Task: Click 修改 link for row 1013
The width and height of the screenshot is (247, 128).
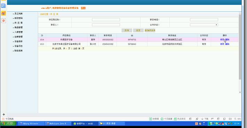Action: [222, 44]
